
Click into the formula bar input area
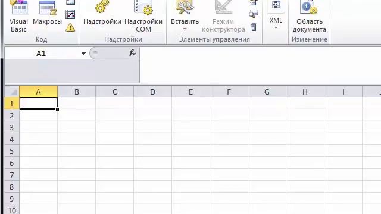[260, 65]
